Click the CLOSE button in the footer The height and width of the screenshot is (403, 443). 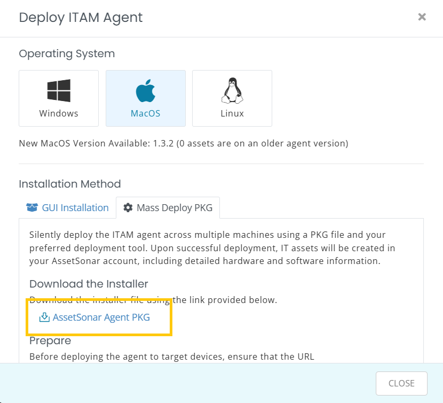tap(401, 383)
